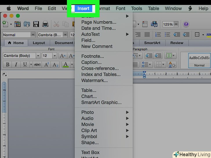Click the bulleted list icon
Image resolution: width=211 pixels, height=158 pixels.
click(167, 35)
